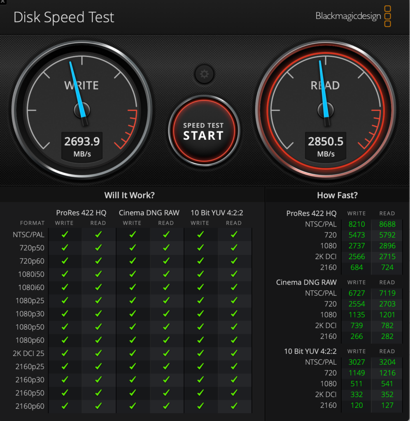Screen dimensions: 410x421
Task: Click the 2693.9 MB/s write speed readout
Action: [82, 146]
